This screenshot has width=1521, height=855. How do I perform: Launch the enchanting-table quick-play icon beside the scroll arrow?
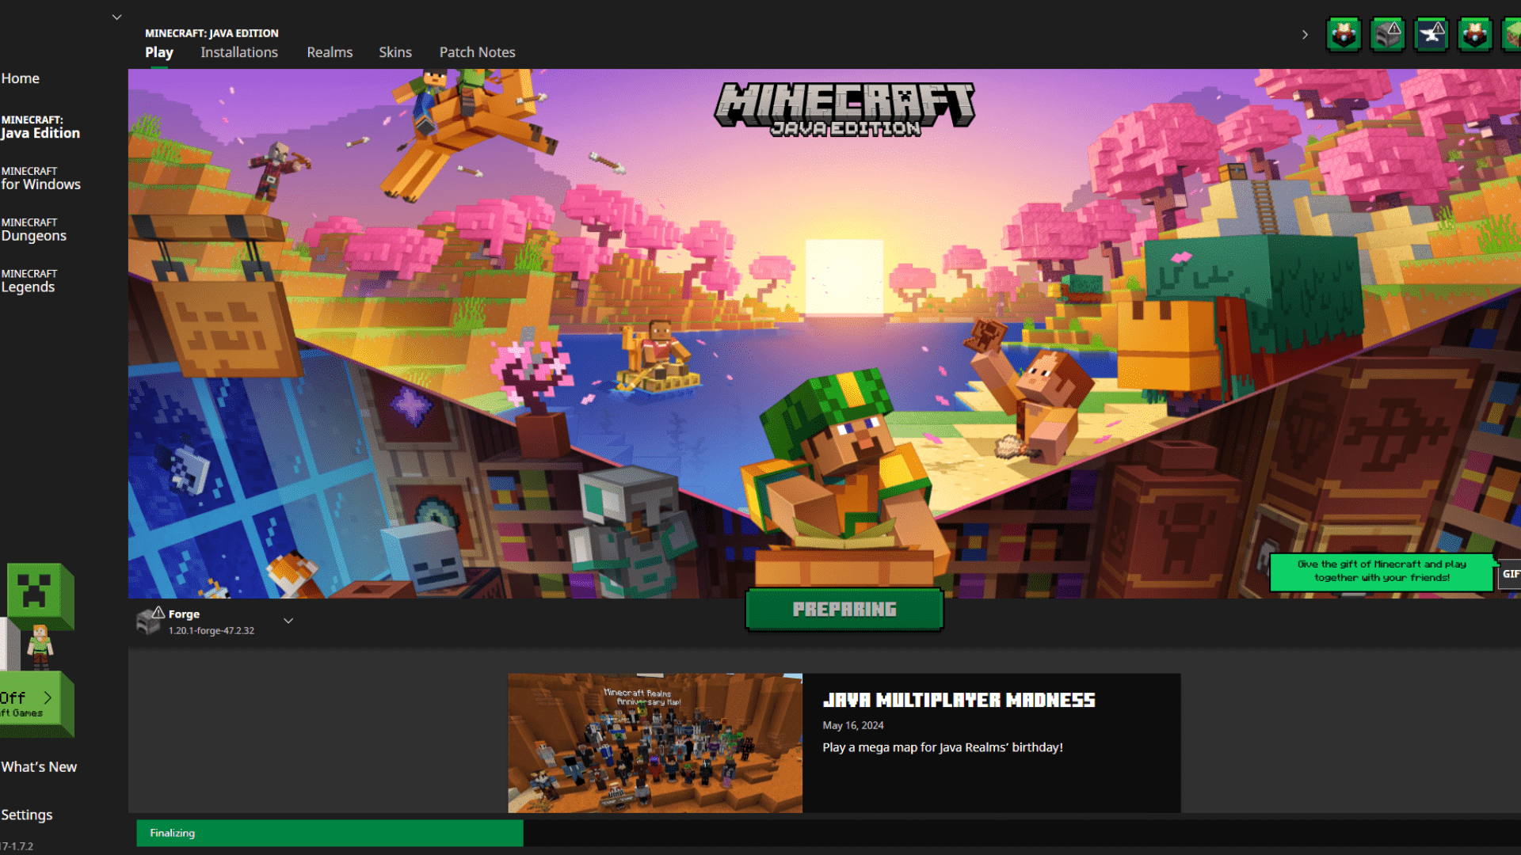pyautogui.click(x=1344, y=35)
